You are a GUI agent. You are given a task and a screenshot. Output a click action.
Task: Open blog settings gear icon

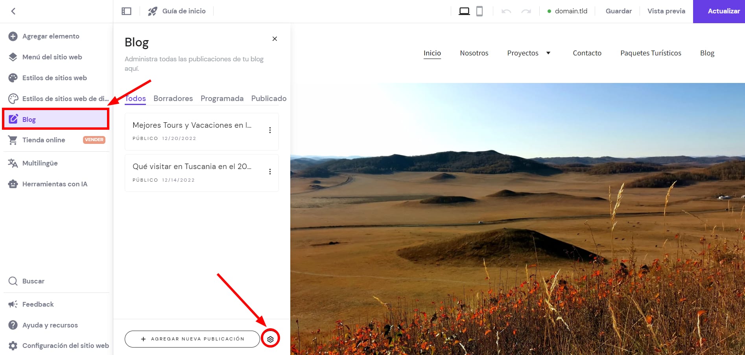pyautogui.click(x=270, y=339)
